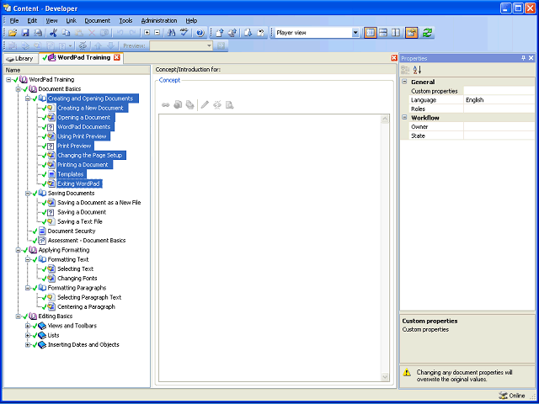Click the yellow warning triangle icon
The image size is (539, 404).
[407, 372]
